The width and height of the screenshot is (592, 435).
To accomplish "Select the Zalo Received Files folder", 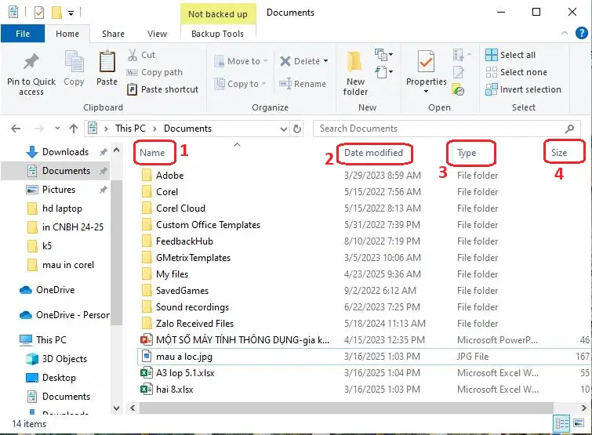I will [187, 324].
